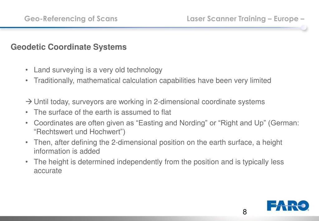Click the bullet before 'Traditionally, mathematical'
This screenshot has width=319, height=221.
[x=27, y=81]
